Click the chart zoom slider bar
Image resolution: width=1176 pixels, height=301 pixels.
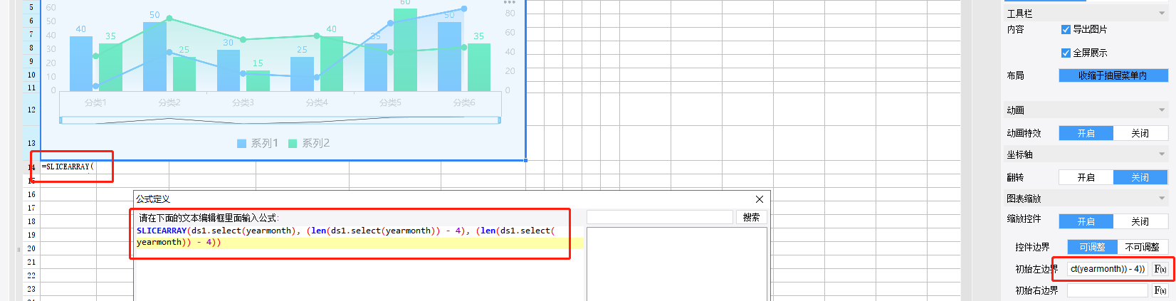pyautogui.click(x=280, y=120)
